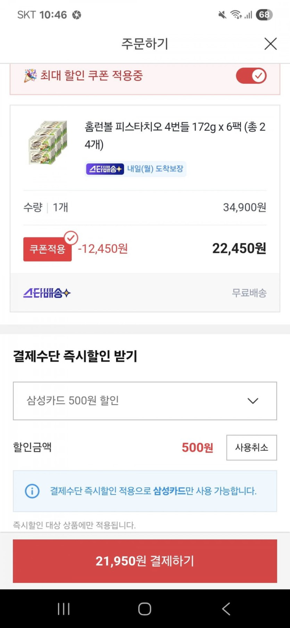This screenshot has width=290, height=628.
Task: Tap the 무료배송 free shipping label
Action: (249, 293)
